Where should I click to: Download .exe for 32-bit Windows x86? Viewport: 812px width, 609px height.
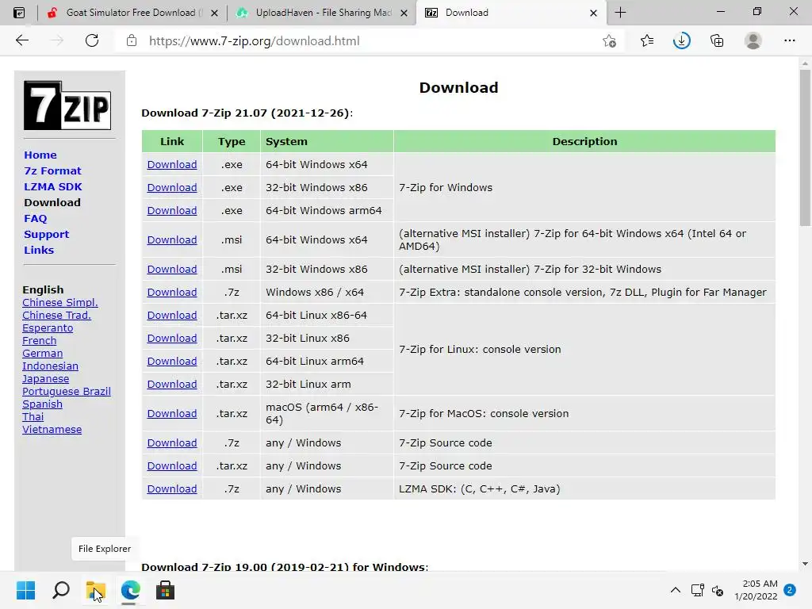pos(172,187)
